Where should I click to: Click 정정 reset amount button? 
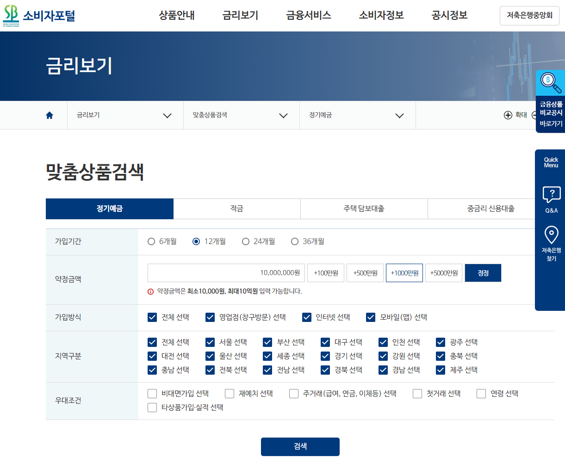483,273
